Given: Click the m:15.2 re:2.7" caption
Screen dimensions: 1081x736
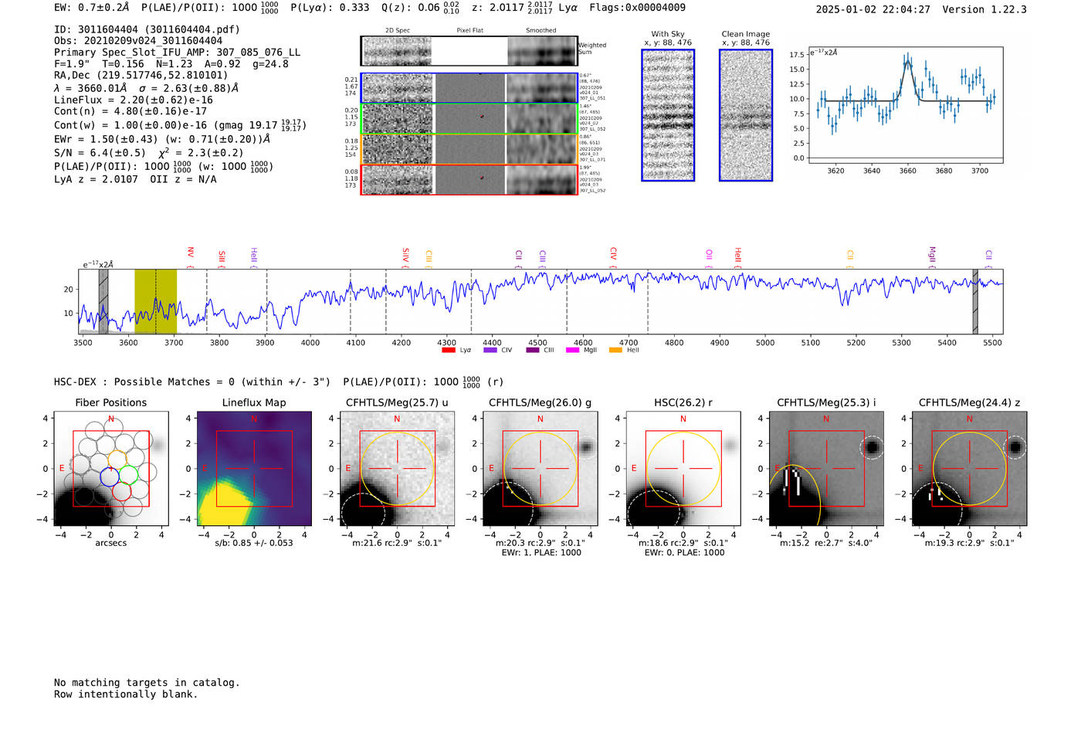Looking at the screenshot, I should 826,543.
